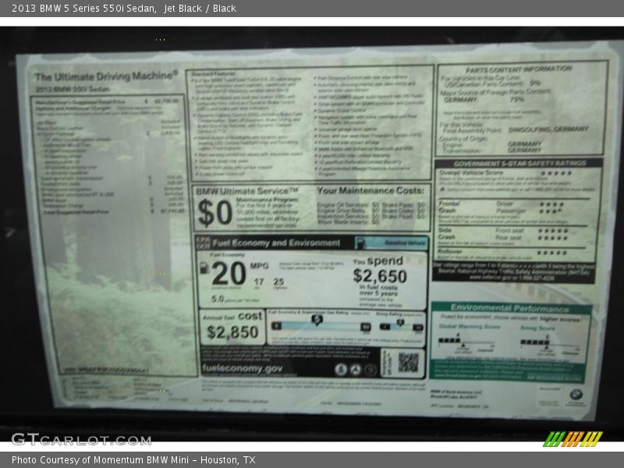Click the 'Jet Black / Black' color text

tap(200, 9)
